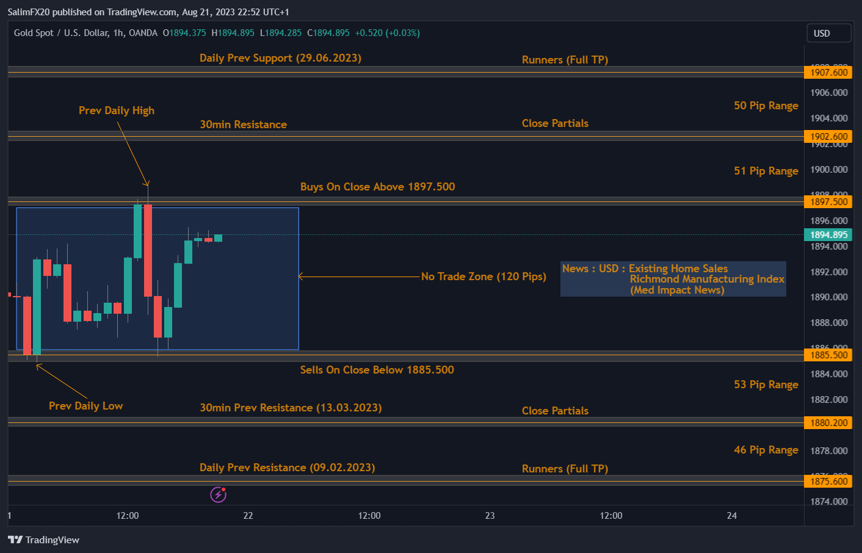Click the red notification dot on the event marker
The image size is (862, 553).
click(x=224, y=490)
